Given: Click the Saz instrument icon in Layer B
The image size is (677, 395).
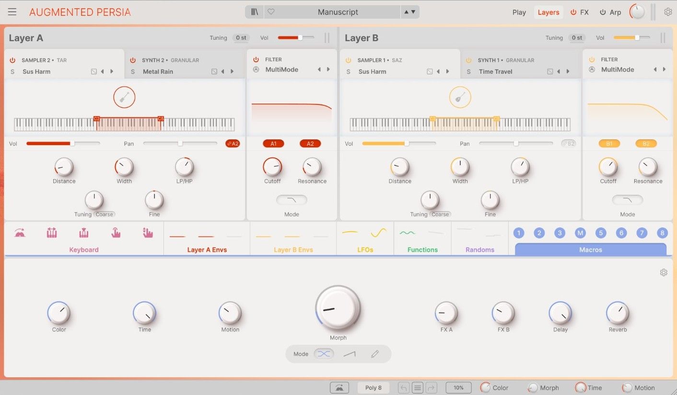Looking at the screenshot, I should [460, 97].
